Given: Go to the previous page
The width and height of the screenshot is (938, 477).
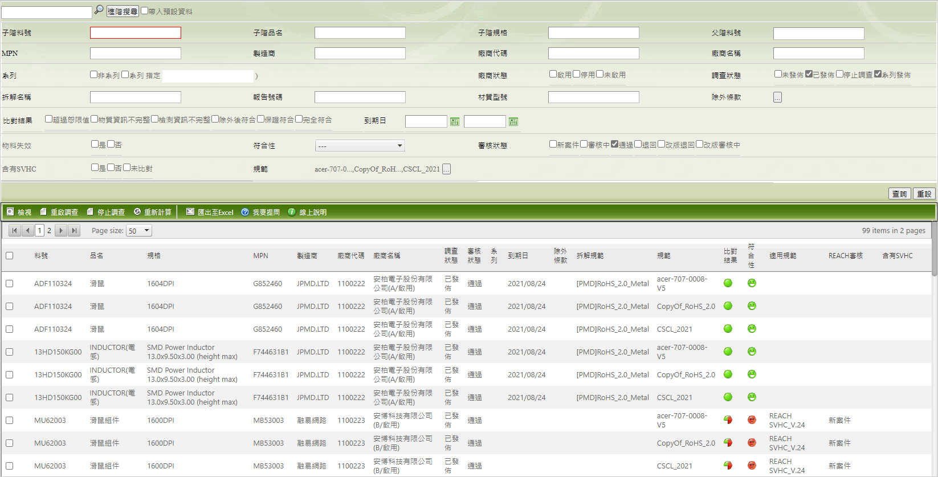Looking at the screenshot, I should (28, 230).
